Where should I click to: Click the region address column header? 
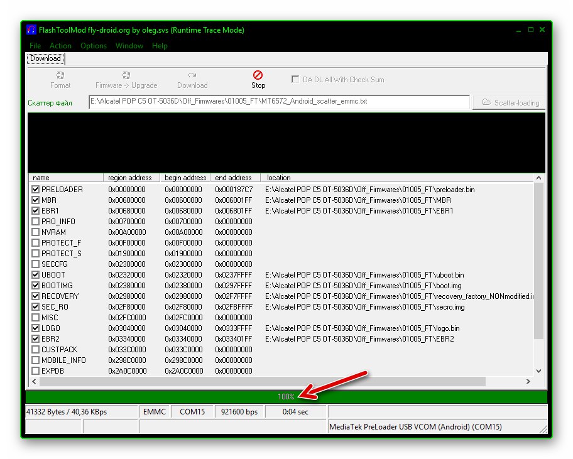132,178
